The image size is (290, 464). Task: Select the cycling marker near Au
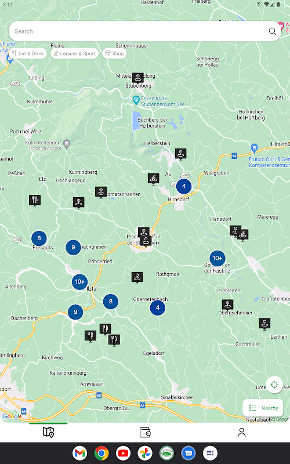(153, 179)
